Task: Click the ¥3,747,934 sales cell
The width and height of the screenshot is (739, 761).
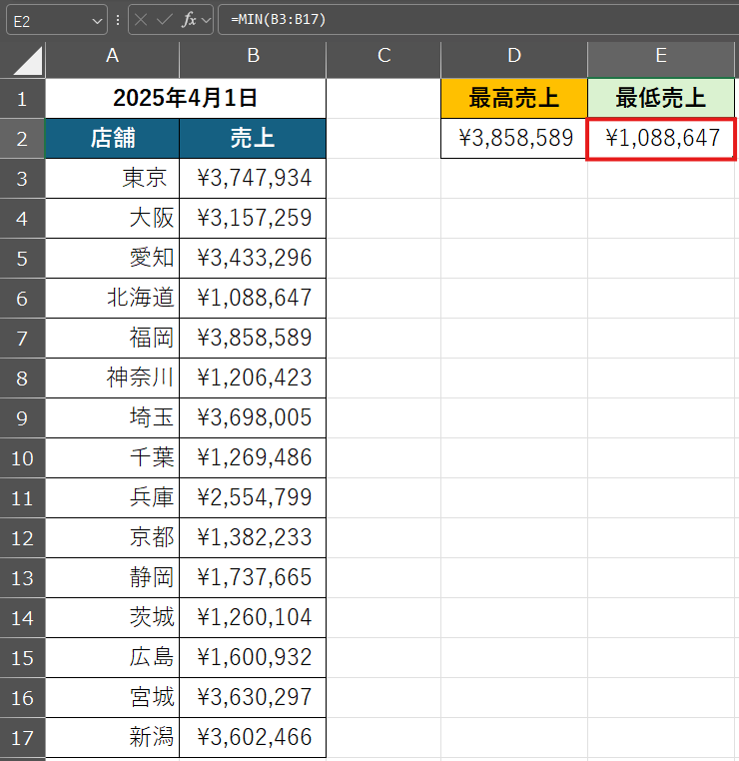Action: (253, 179)
